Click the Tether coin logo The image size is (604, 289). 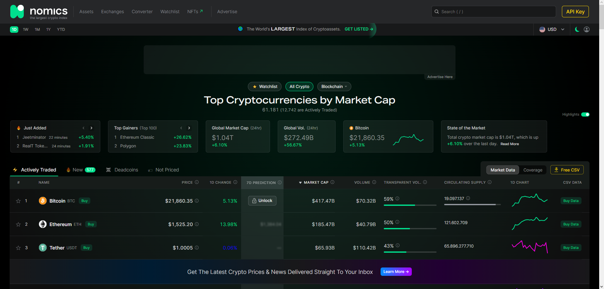click(x=43, y=248)
